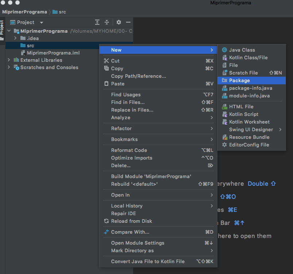Select Scratches and Consoles in tree
This screenshot has width=293, height=274.
tap(49, 68)
